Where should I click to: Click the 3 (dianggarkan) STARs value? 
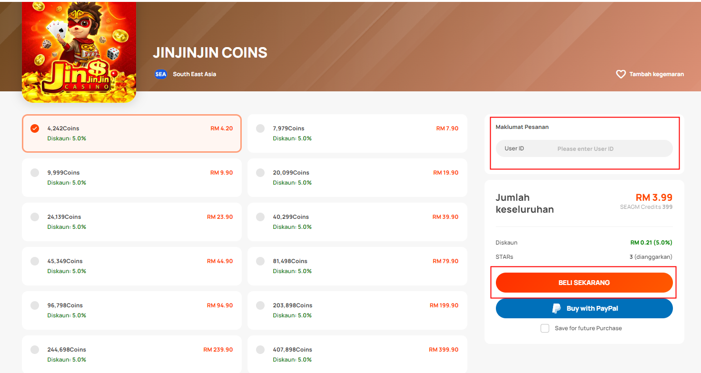pyautogui.click(x=651, y=257)
